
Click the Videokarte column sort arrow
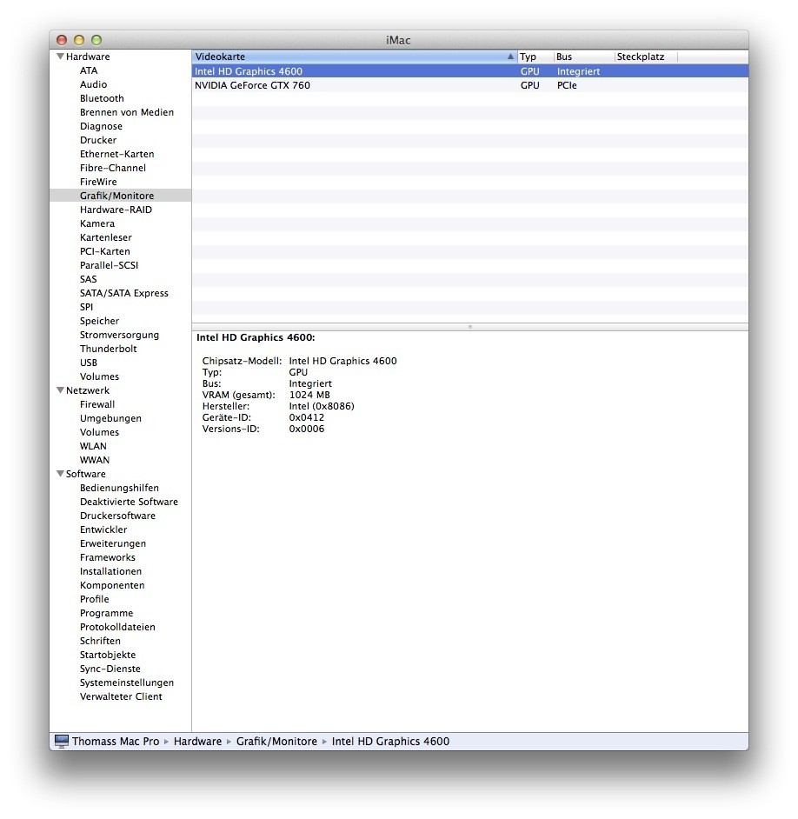tap(510, 57)
